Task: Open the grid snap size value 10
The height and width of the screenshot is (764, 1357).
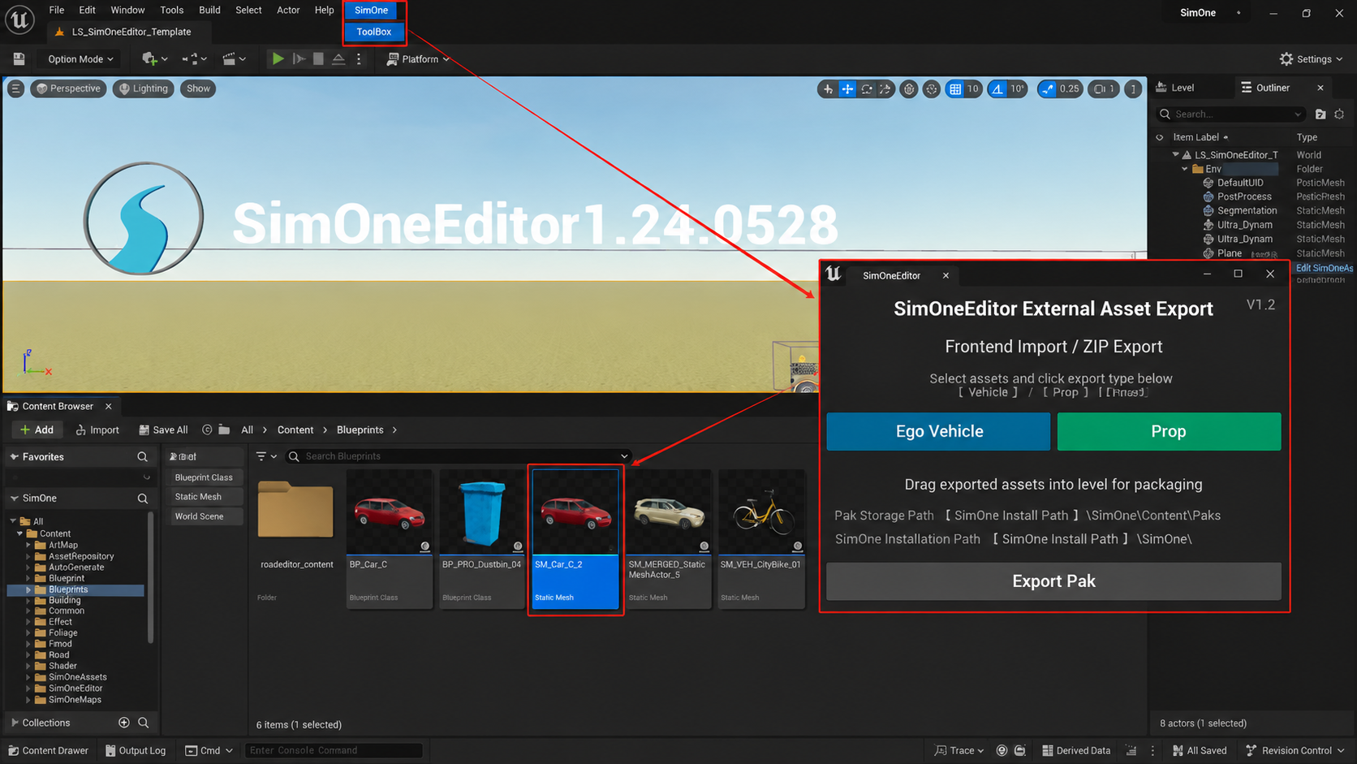Action: coord(972,88)
